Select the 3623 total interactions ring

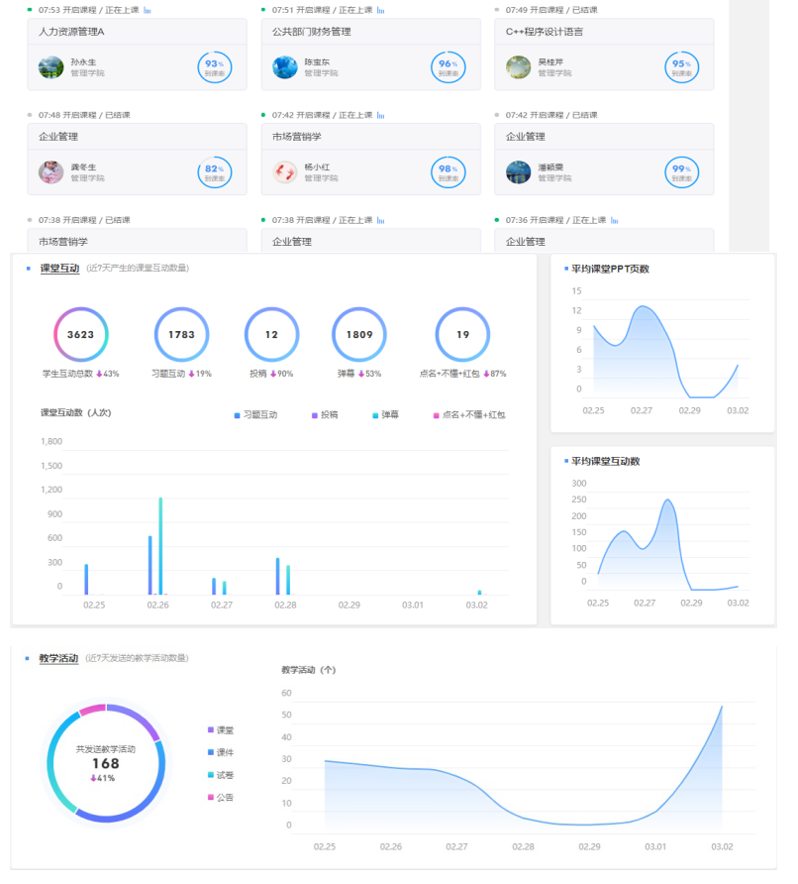80,334
